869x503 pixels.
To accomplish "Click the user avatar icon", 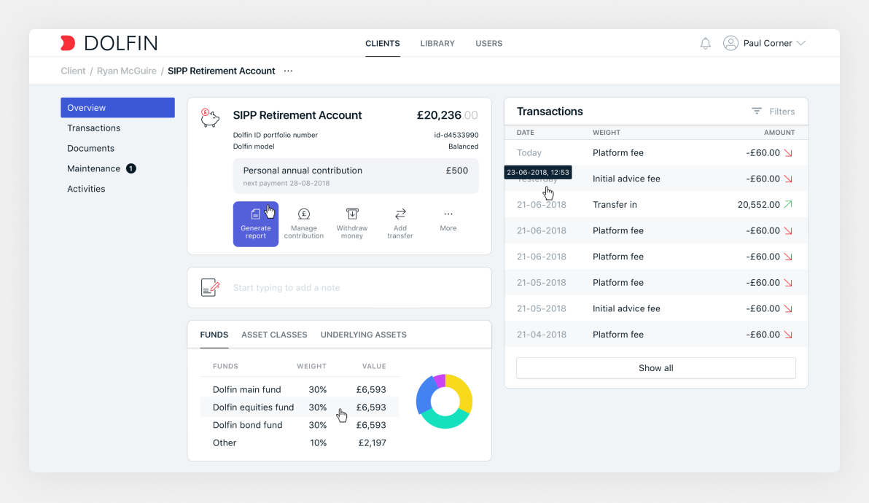I will (x=730, y=43).
